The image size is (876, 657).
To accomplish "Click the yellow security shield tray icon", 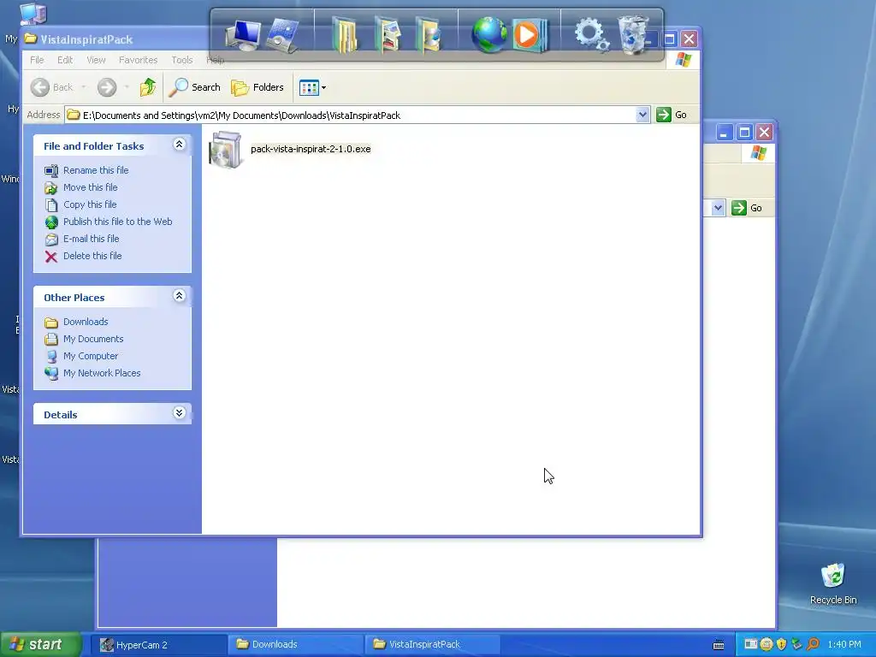I will click(782, 644).
